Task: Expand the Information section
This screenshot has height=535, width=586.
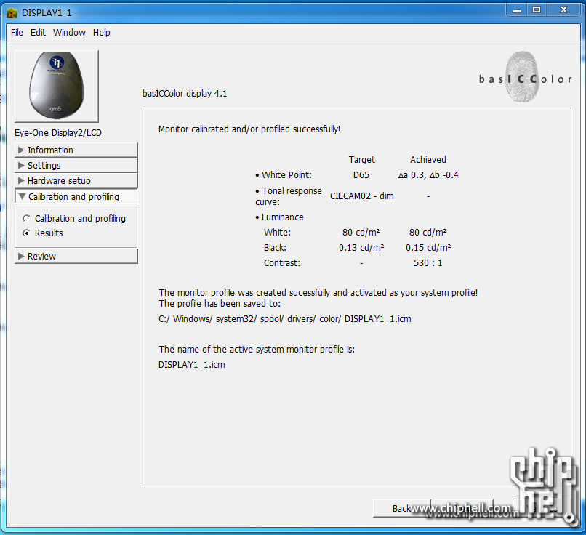Action: pyautogui.click(x=76, y=150)
